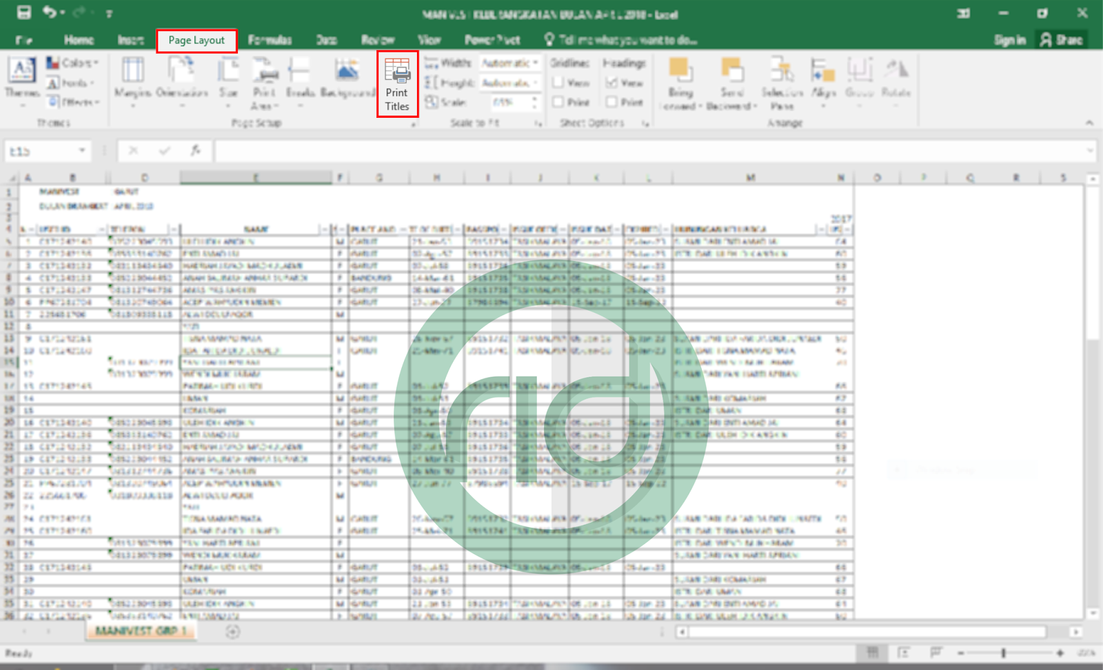Select column M header
The width and height of the screenshot is (1103, 670).
pos(750,178)
